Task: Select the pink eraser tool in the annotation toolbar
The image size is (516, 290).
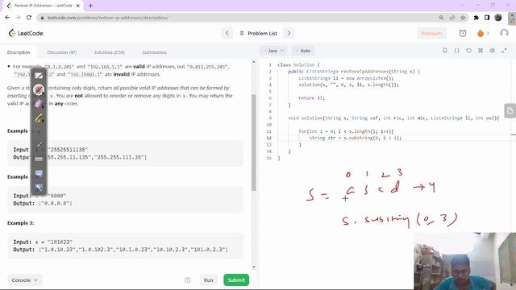Action: 39,104
